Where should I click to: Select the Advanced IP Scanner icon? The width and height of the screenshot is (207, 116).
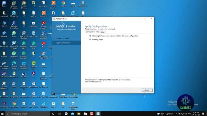14,45
